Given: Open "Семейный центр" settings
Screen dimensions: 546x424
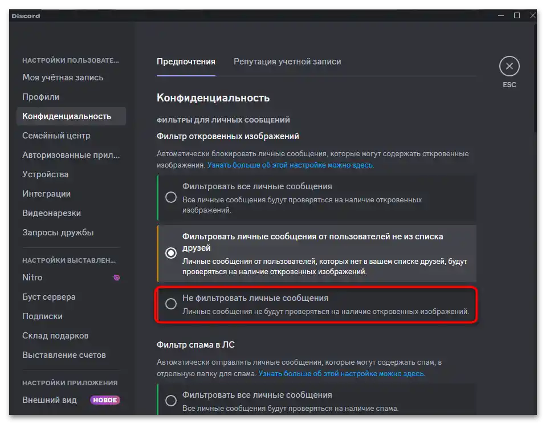Looking at the screenshot, I should point(55,135).
